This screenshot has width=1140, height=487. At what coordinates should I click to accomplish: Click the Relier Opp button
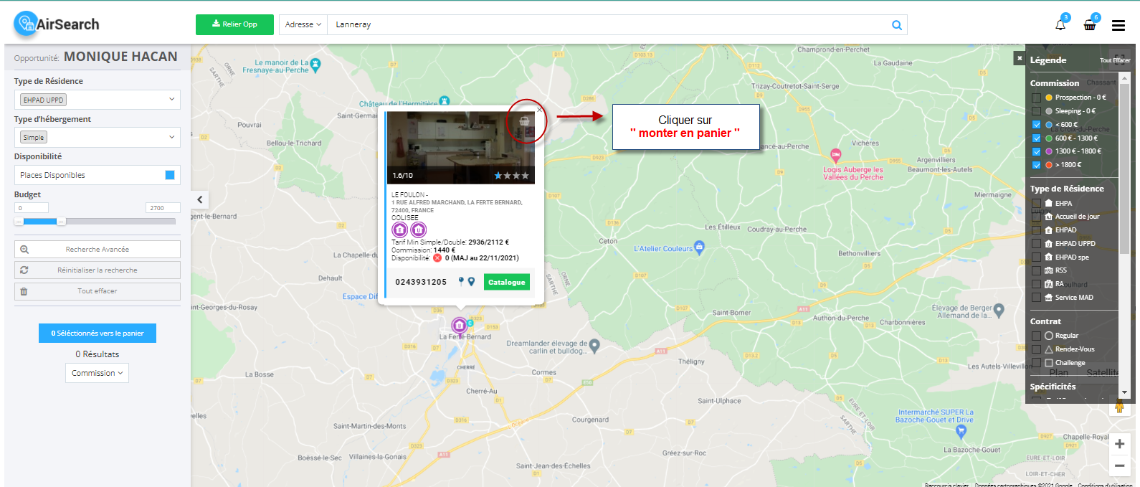tap(234, 24)
